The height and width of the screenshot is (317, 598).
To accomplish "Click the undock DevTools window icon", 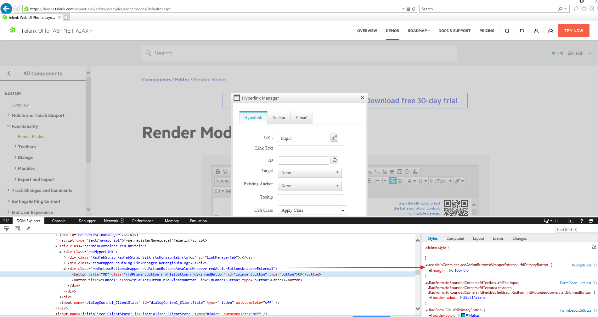I will 591,221.
